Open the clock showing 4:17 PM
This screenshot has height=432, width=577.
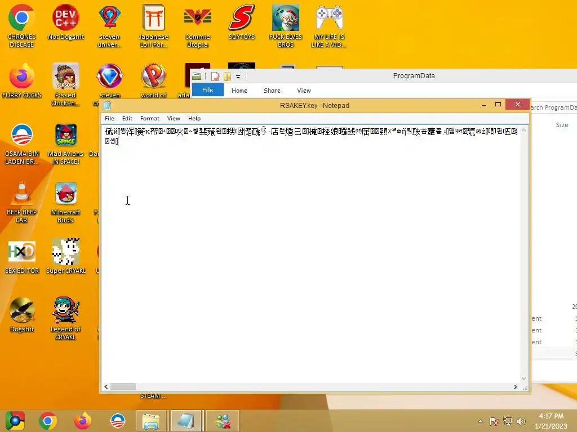[x=551, y=421]
